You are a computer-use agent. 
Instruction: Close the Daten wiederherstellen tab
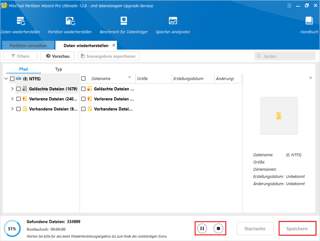pyautogui.click(x=114, y=45)
